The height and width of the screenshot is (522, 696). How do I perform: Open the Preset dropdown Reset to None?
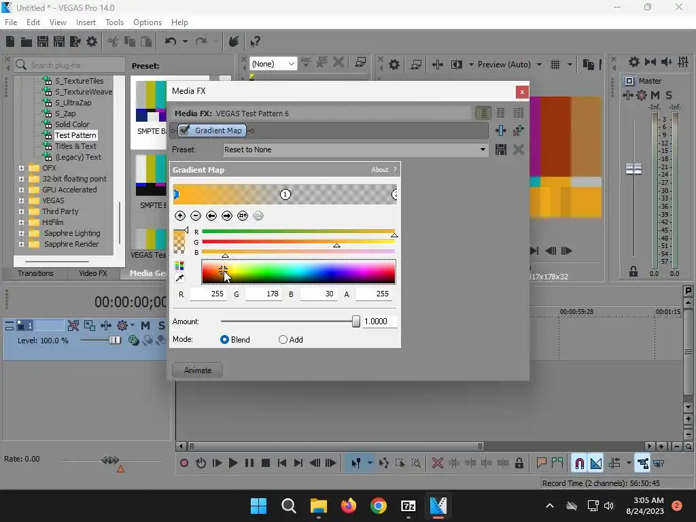click(x=355, y=150)
